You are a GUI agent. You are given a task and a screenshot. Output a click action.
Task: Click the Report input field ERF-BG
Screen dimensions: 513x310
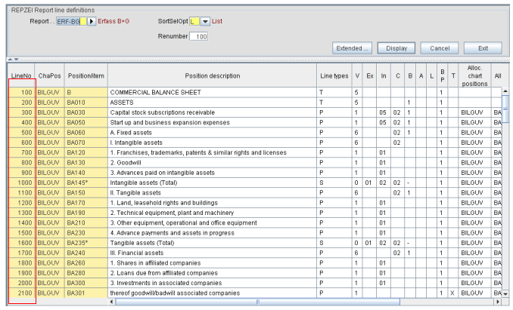tap(71, 22)
